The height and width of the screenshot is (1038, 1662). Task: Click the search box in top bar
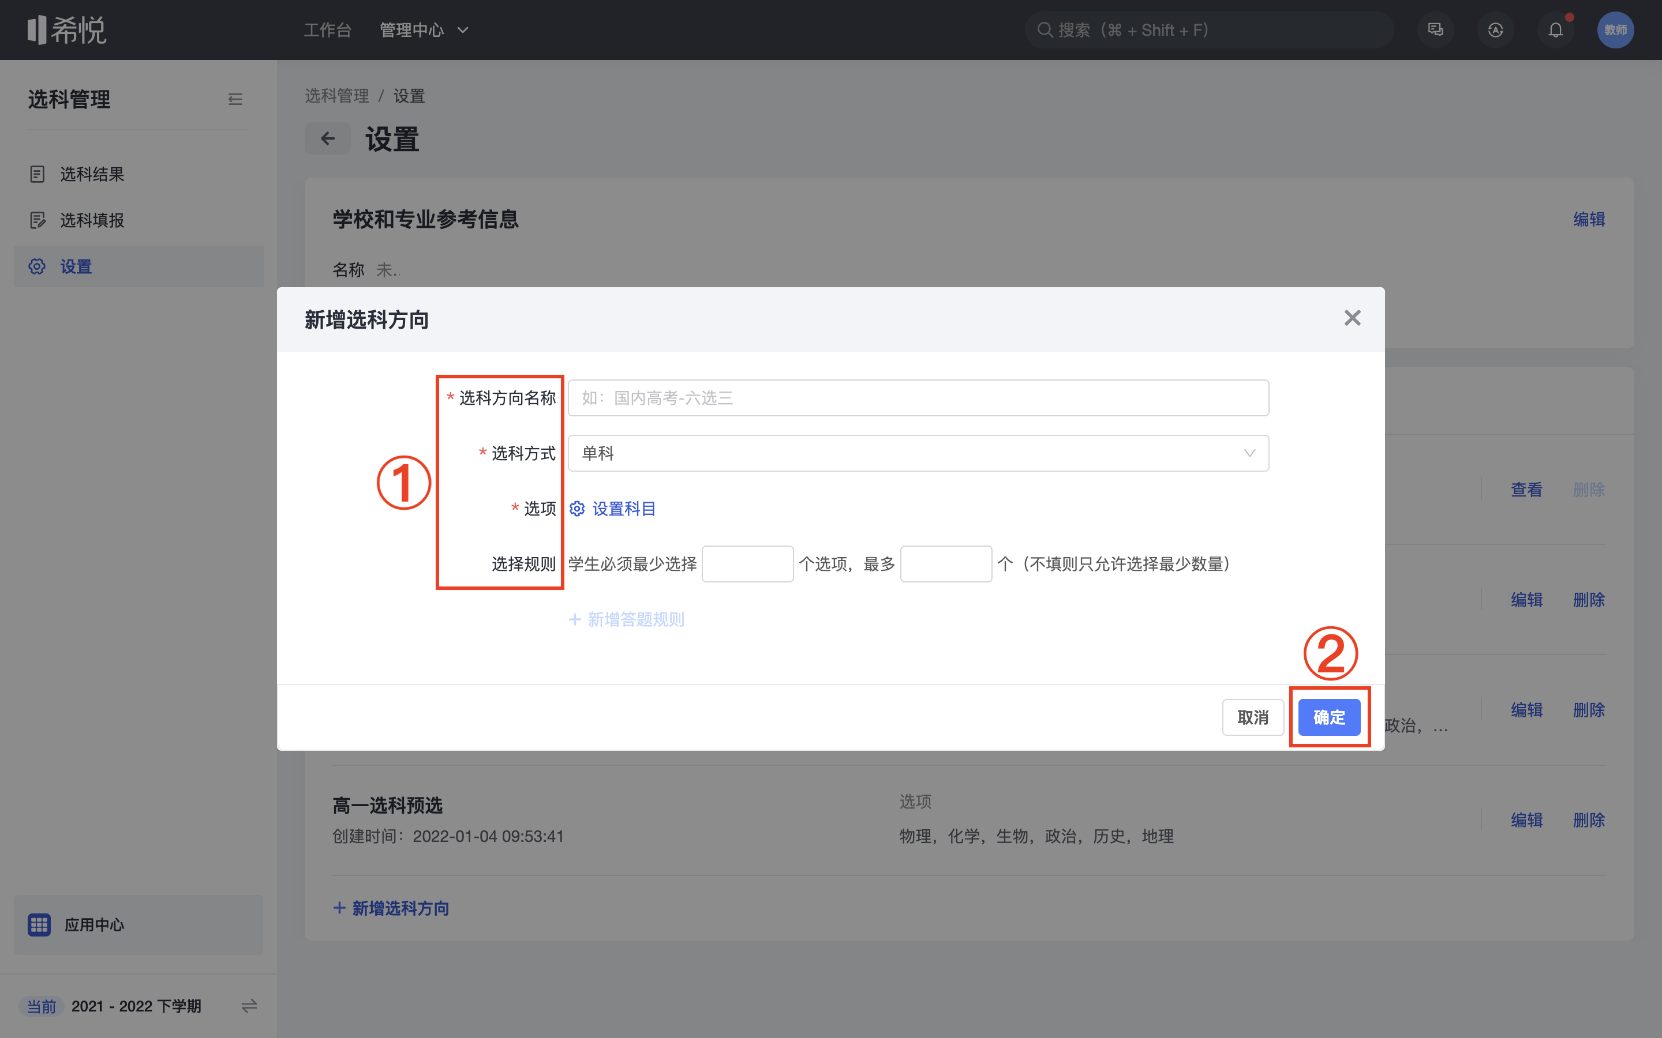[x=1209, y=30]
